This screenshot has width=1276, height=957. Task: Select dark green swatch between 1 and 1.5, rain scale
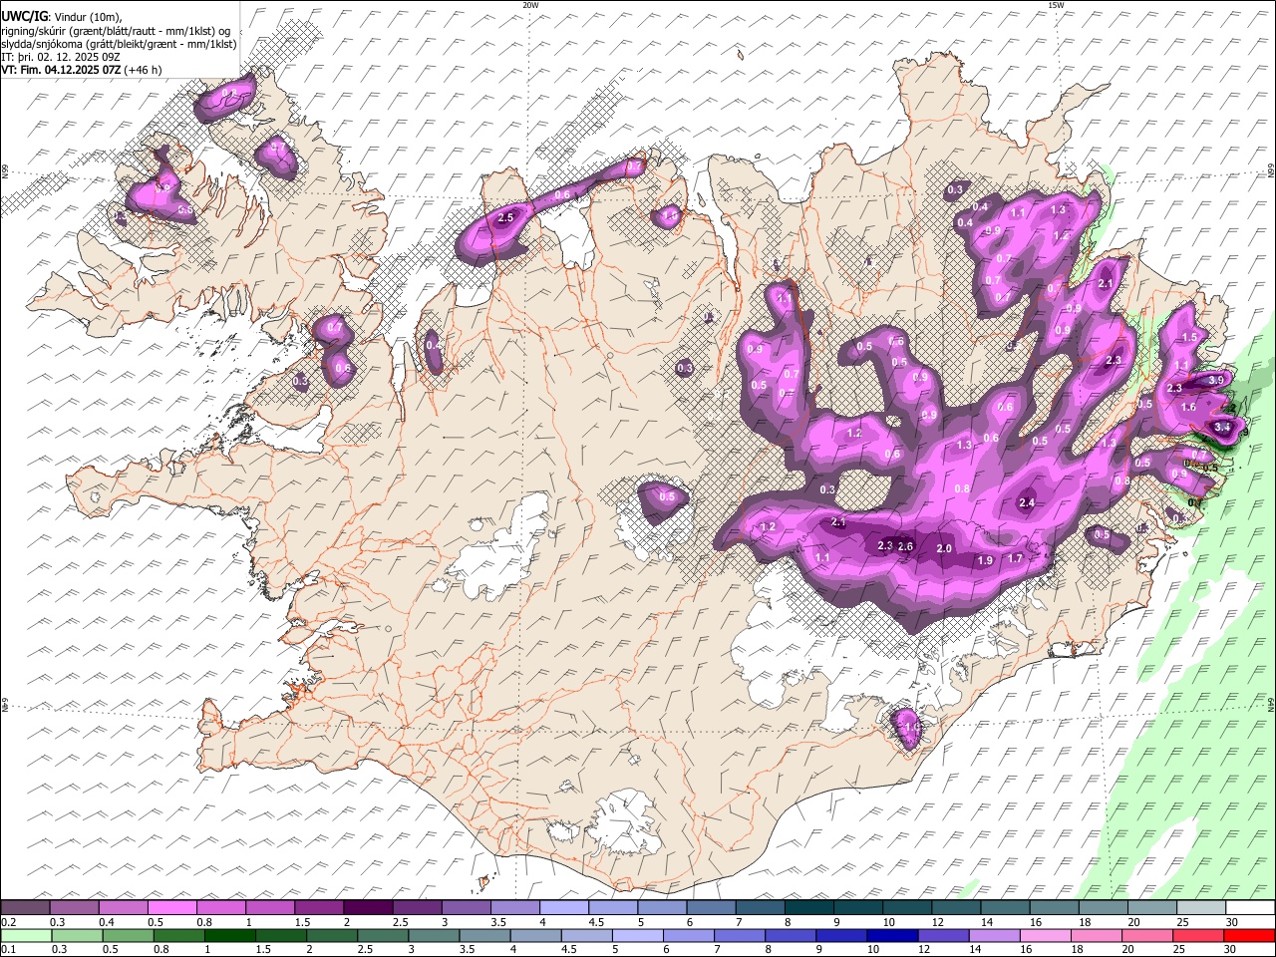(229, 935)
